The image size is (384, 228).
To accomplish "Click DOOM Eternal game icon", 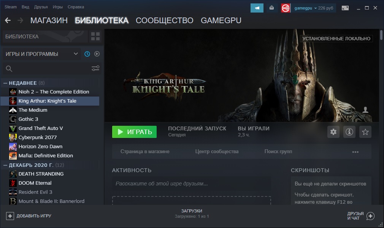I will click(x=13, y=183).
